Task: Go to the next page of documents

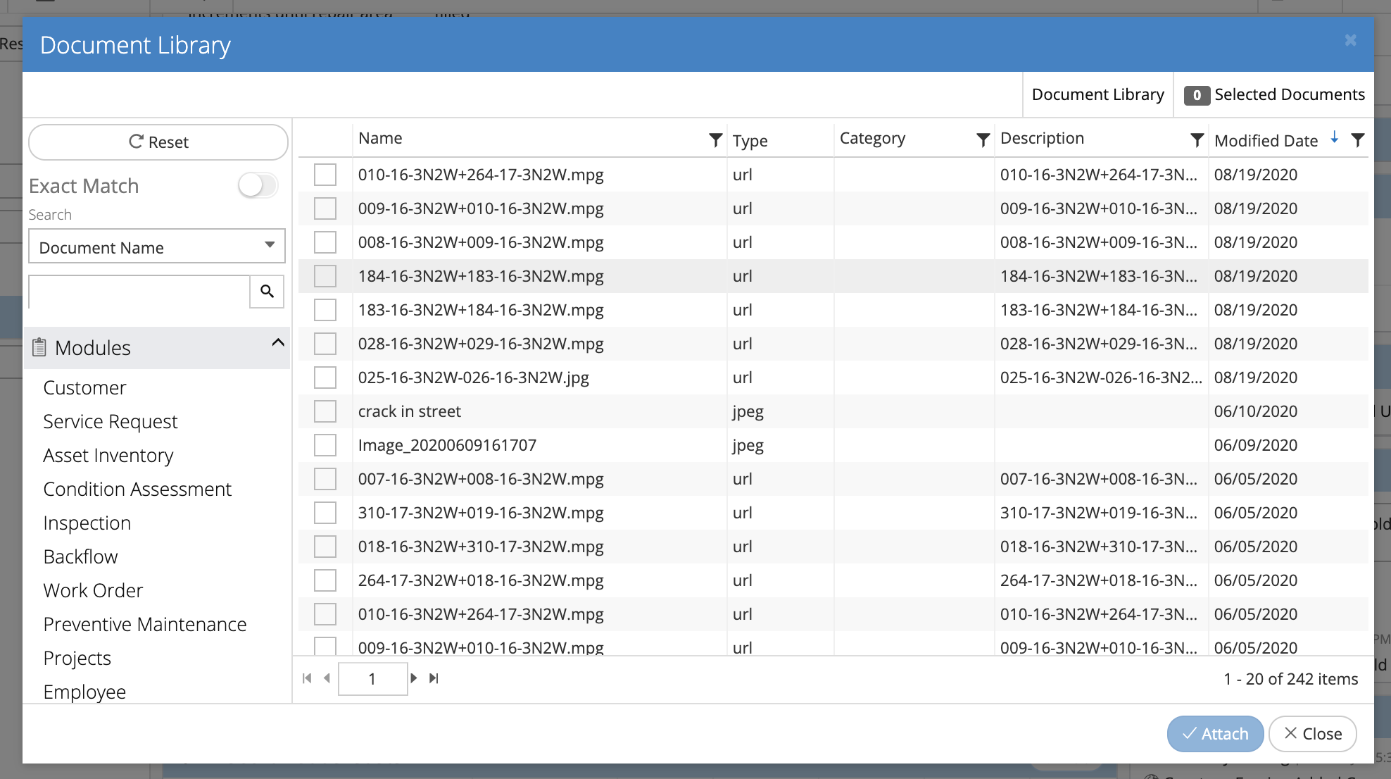Action: [414, 678]
